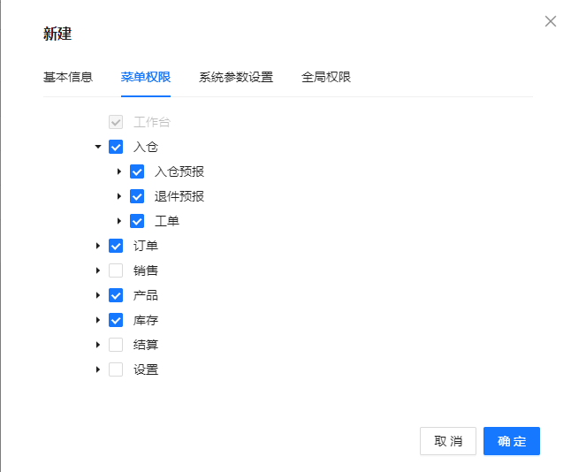Select the 产品 tree item label
571x472 pixels.
[146, 295]
